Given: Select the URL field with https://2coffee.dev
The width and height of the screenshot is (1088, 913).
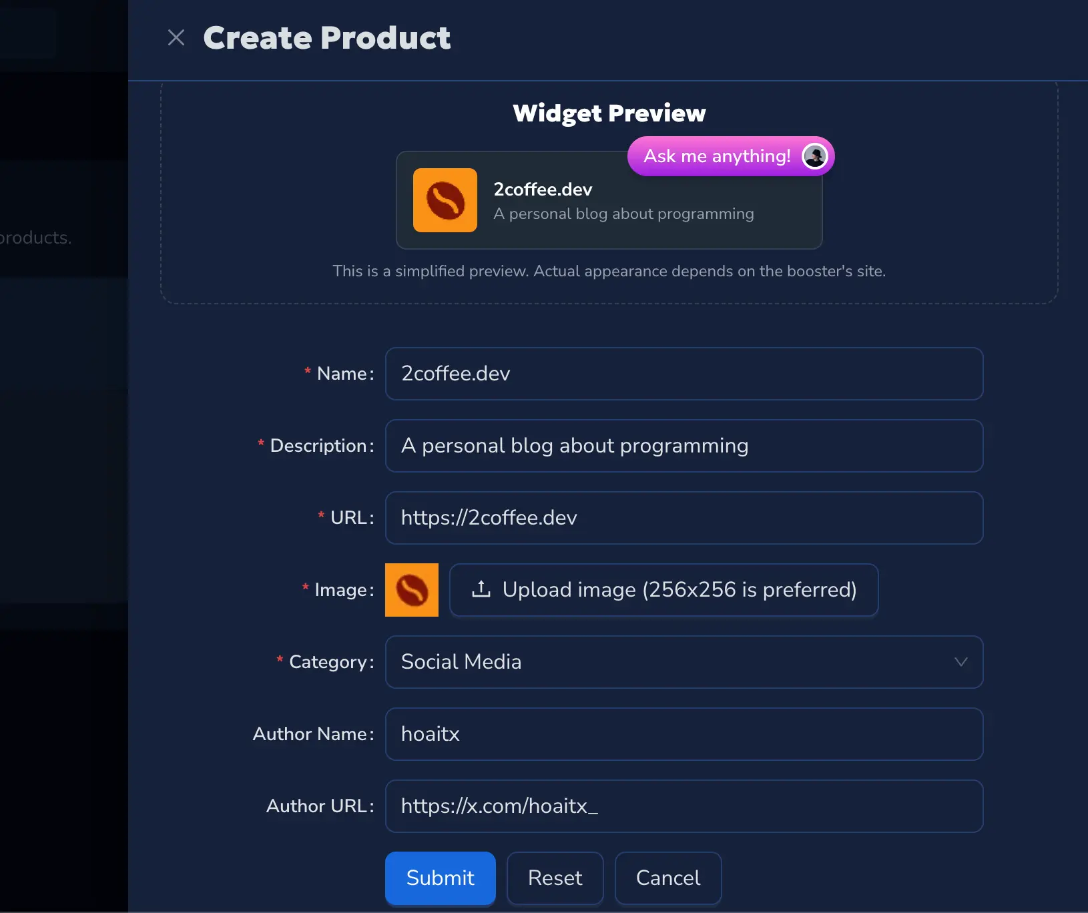Looking at the screenshot, I should point(684,518).
